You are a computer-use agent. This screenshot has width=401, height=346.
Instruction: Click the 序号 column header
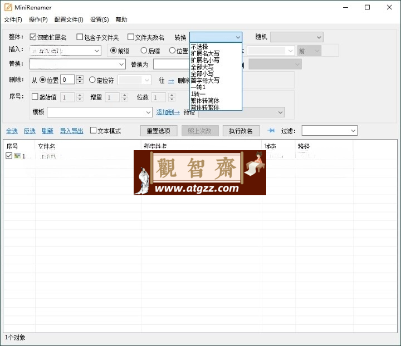click(x=19, y=146)
